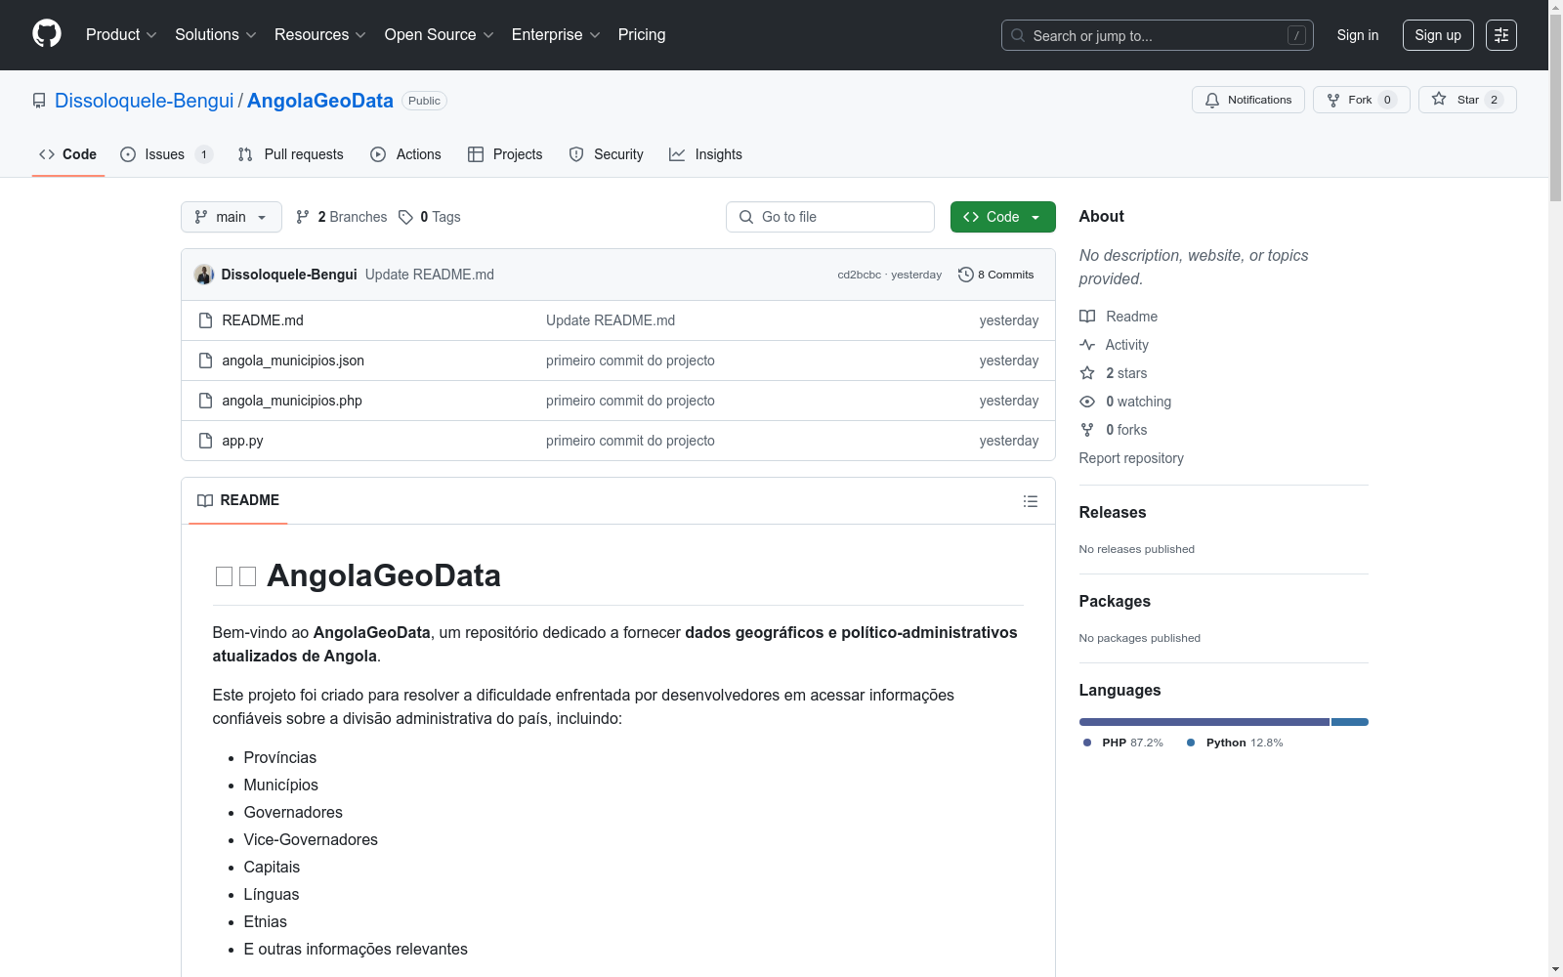Open the README outline list icon
1563x977 pixels.
tap(1031, 501)
